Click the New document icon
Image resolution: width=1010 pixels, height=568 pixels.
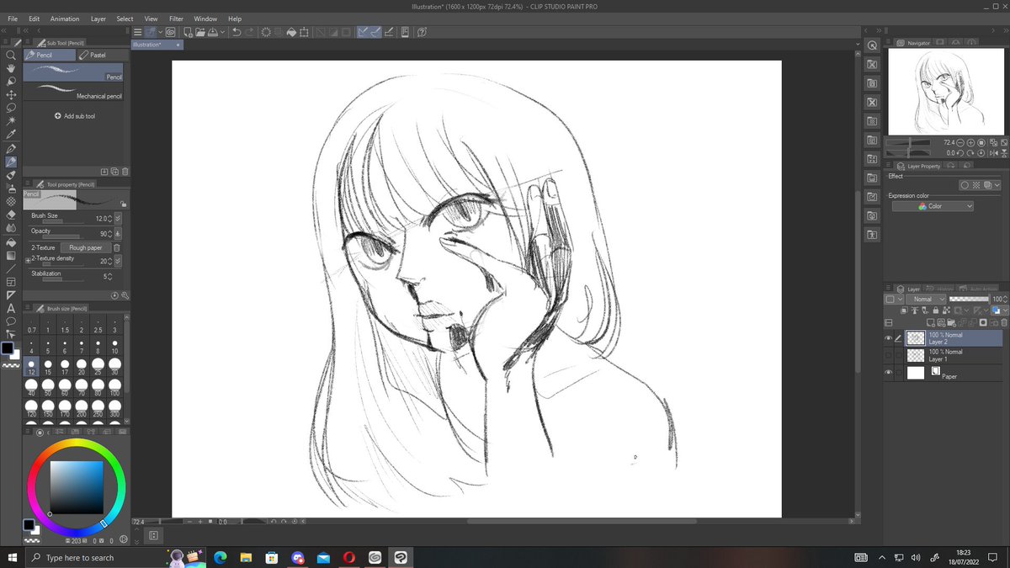pos(189,32)
